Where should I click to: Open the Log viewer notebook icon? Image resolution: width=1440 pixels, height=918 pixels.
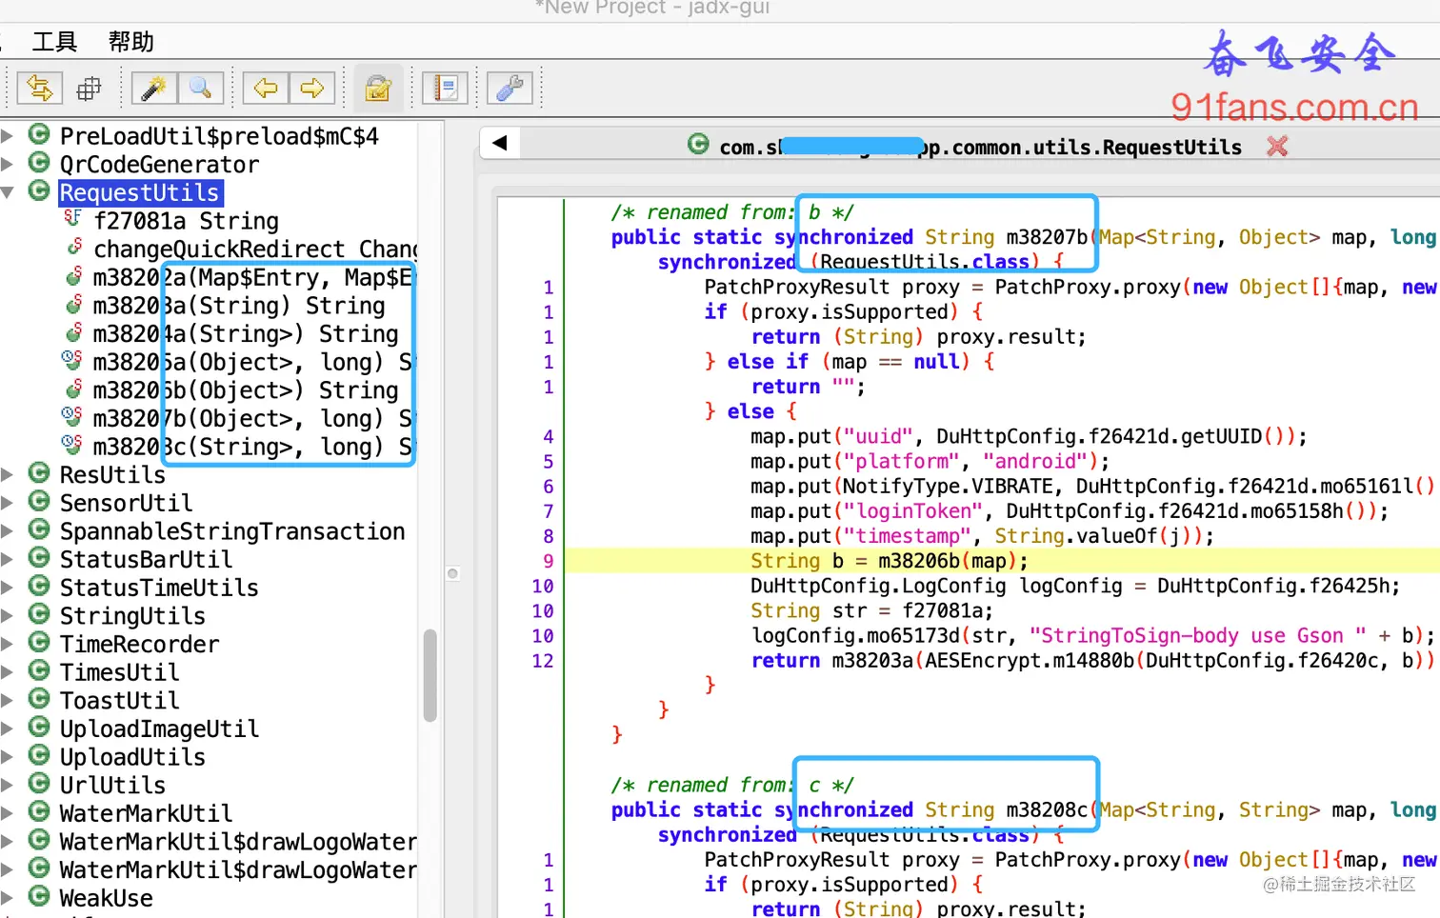click(x=446, y=89)
